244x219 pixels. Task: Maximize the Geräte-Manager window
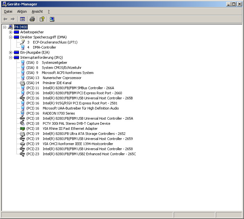coord(234,4)
